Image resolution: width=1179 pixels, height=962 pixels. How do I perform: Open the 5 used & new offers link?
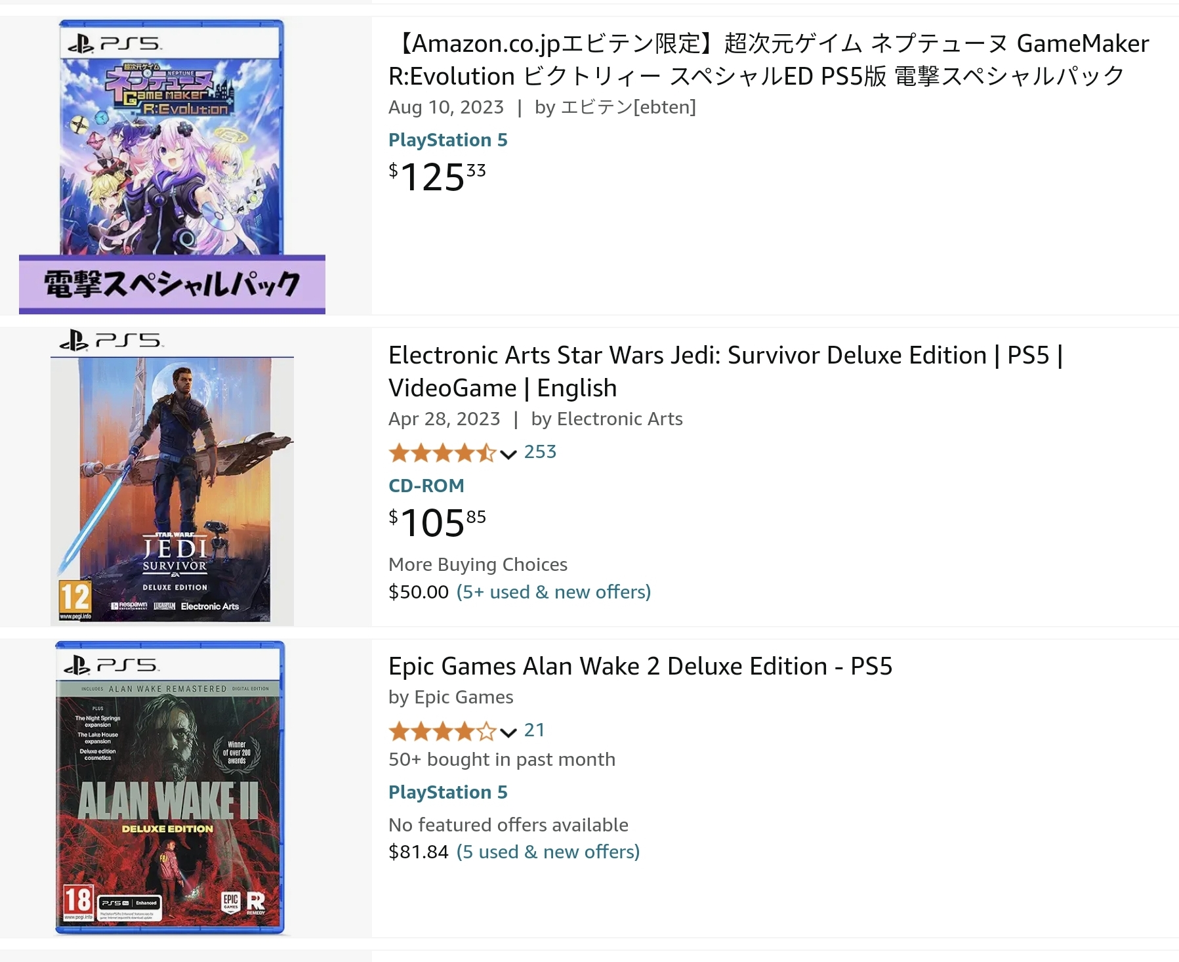548,852
